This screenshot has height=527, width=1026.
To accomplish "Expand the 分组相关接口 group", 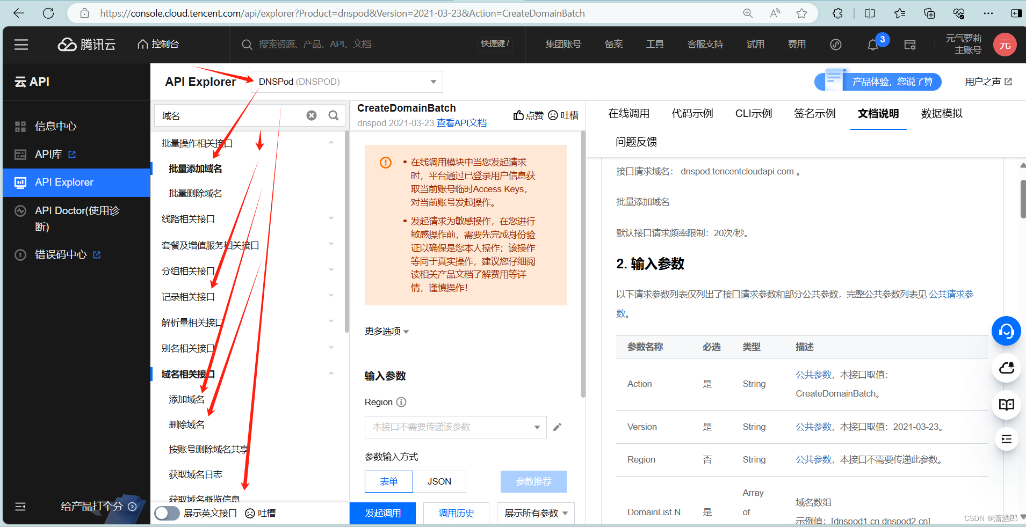I will 331,270.
